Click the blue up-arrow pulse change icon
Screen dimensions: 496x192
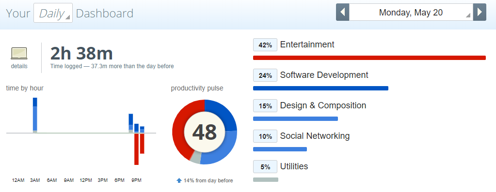tap(179, 181)
